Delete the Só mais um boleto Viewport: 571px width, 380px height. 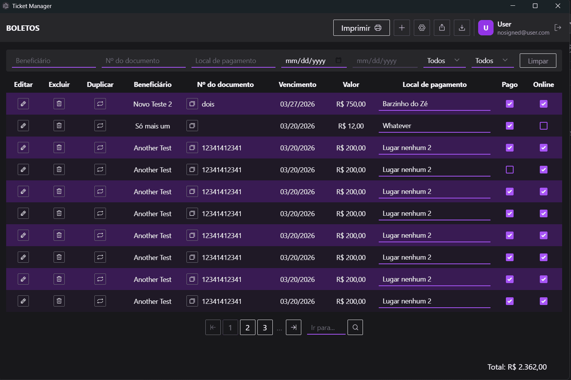pos(59,126)
